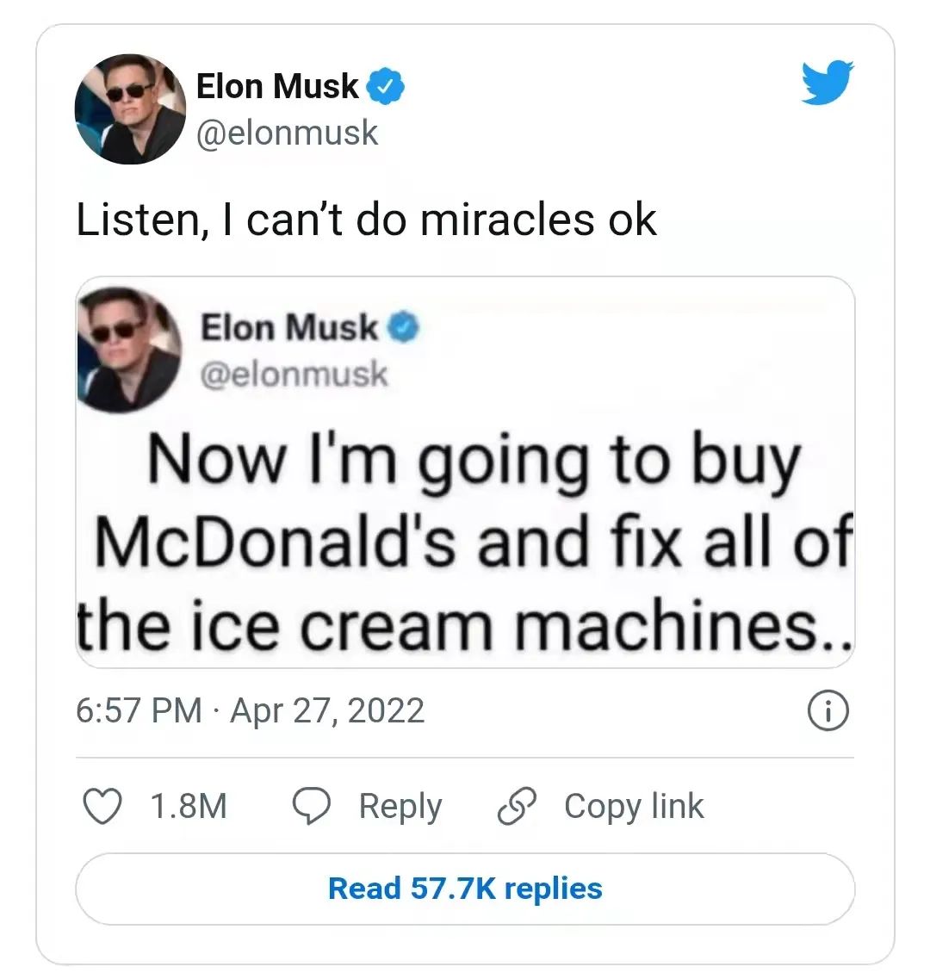Open the @elonmusk handle link
930x979 pixels.
tap(288, 133)
